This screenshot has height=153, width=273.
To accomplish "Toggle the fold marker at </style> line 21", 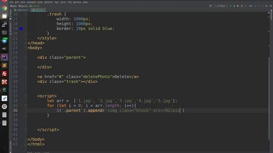I will 26,38.
